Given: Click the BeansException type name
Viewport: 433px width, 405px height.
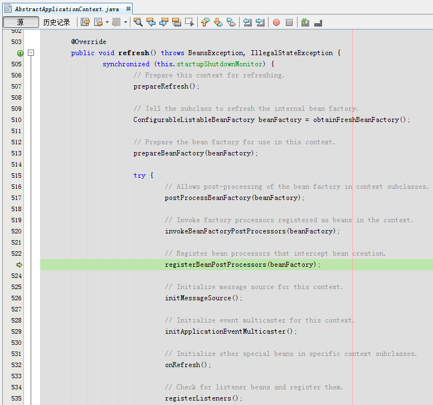Looking at the screenshot, I should (x=215, y=53).
